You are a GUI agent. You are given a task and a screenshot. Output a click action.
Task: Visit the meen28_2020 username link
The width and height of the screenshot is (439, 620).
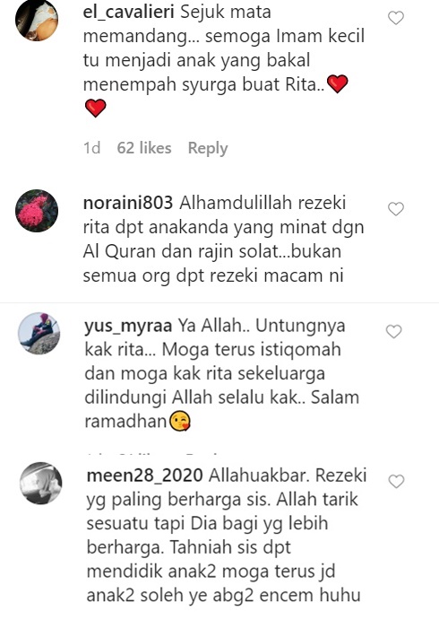point(145,476)
